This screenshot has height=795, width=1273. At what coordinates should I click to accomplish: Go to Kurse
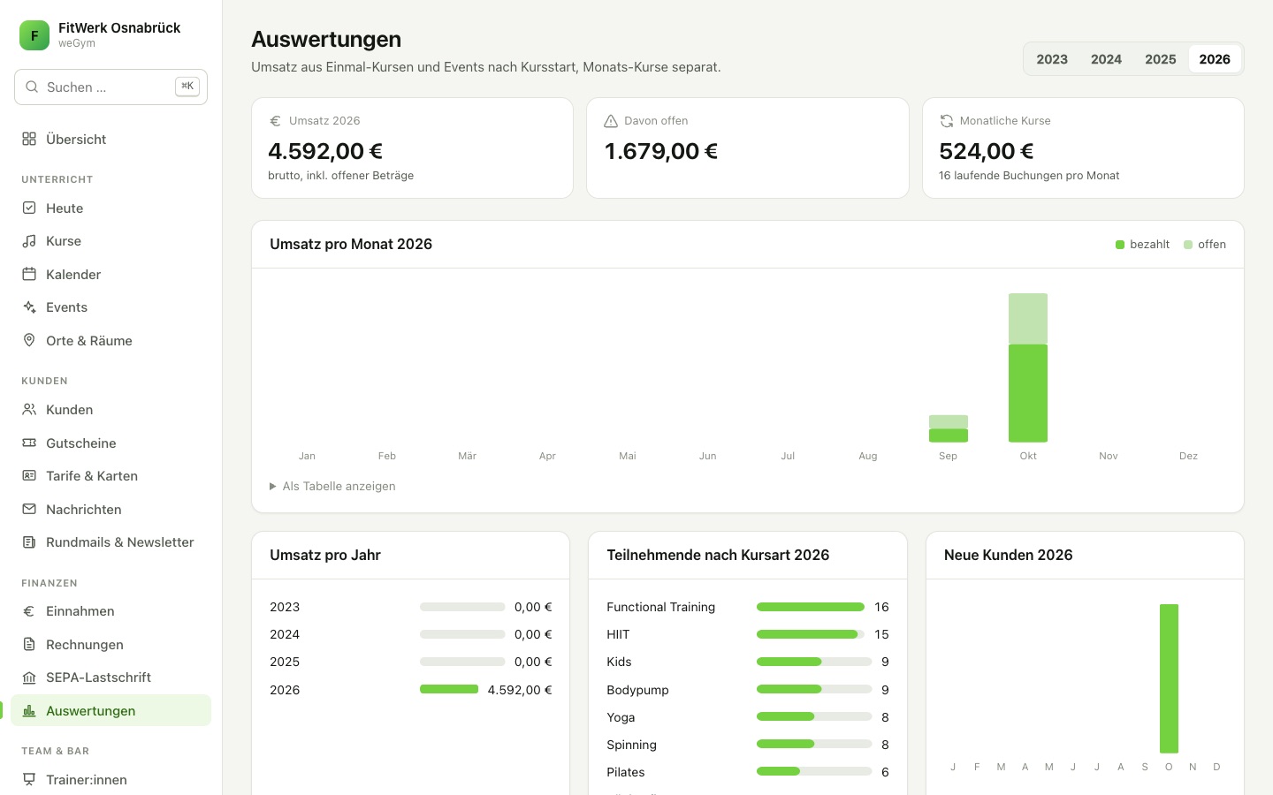click(x=111, y=240)
